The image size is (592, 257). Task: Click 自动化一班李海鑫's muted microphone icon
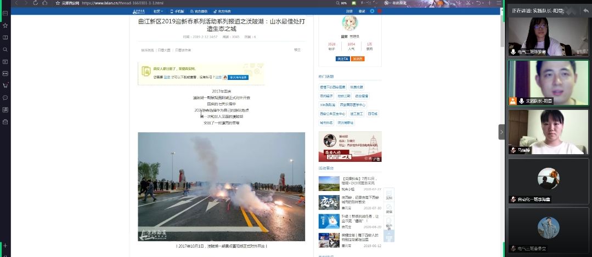click(x=513, y=199)
